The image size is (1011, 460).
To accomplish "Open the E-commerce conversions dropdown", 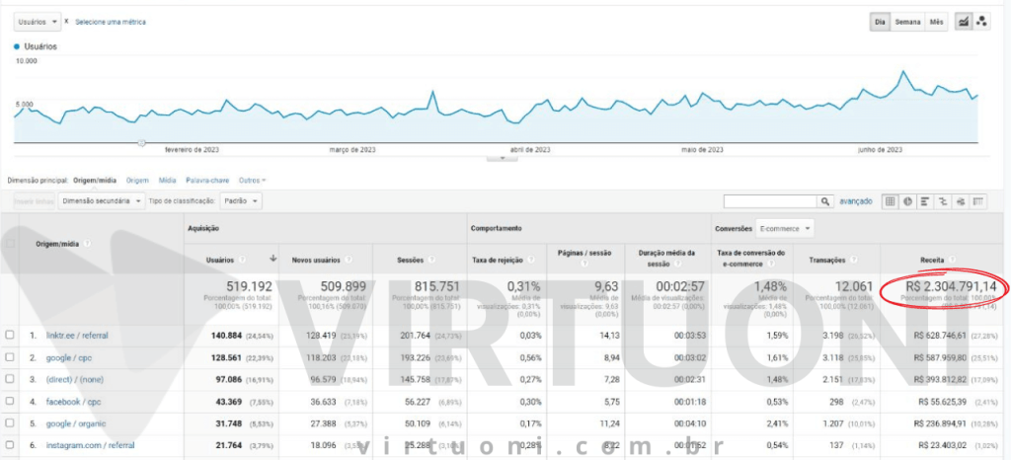I will (x=783, y=228).
